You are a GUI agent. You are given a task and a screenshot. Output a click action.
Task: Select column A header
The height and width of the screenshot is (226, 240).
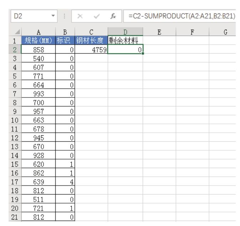[x=38, y=31]
